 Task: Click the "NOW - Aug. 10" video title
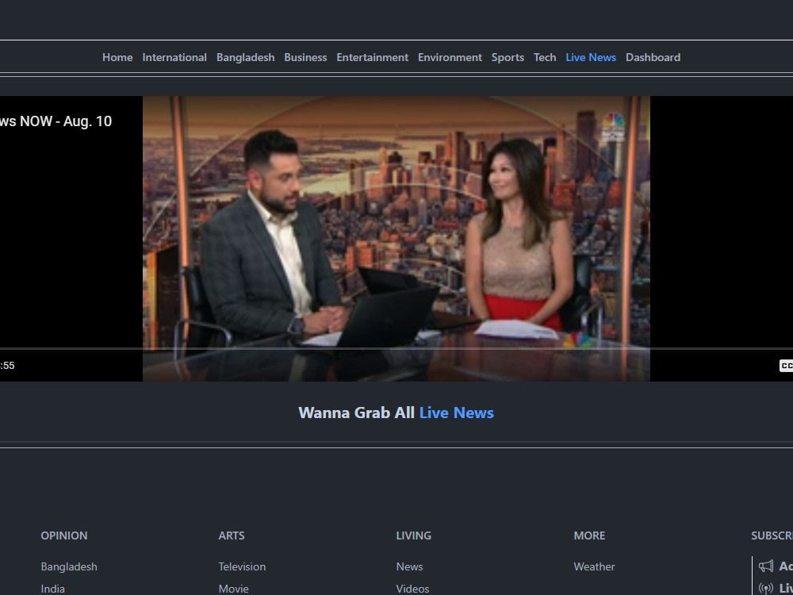[66, 121]
